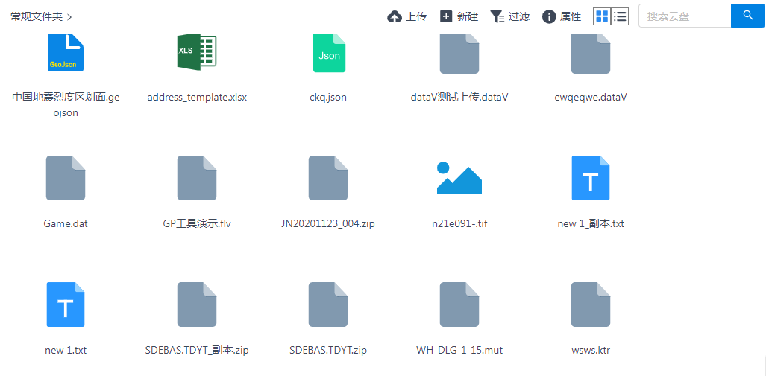Click the 上传 upload button
This screenshot has height=376, width=766.
coord(407,16)
